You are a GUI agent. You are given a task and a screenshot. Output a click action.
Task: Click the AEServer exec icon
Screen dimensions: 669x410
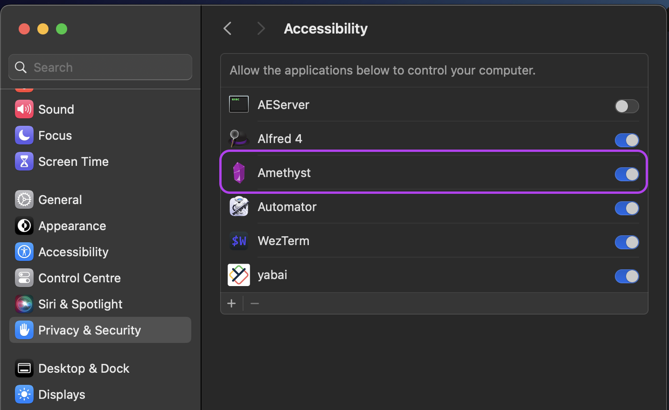pos(239,104)
